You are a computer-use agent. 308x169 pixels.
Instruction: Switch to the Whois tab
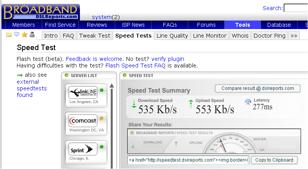tap(240, 36)
